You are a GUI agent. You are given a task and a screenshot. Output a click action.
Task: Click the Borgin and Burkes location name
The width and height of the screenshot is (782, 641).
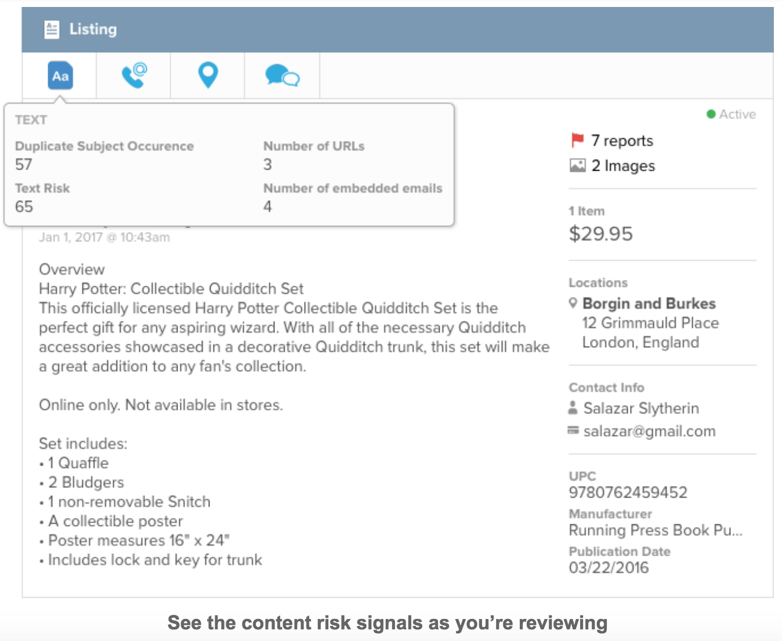click(x=649, y=304)
